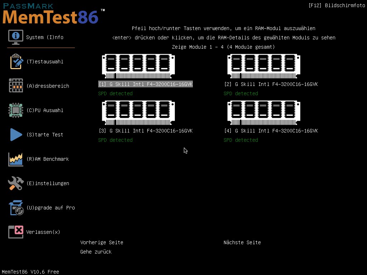Click the Zeige Module 1 - 4 text
Screen dimensions: 367x275
(x=223, y=47)
